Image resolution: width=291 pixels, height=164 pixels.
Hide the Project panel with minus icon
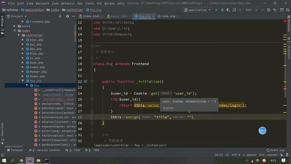74,16
